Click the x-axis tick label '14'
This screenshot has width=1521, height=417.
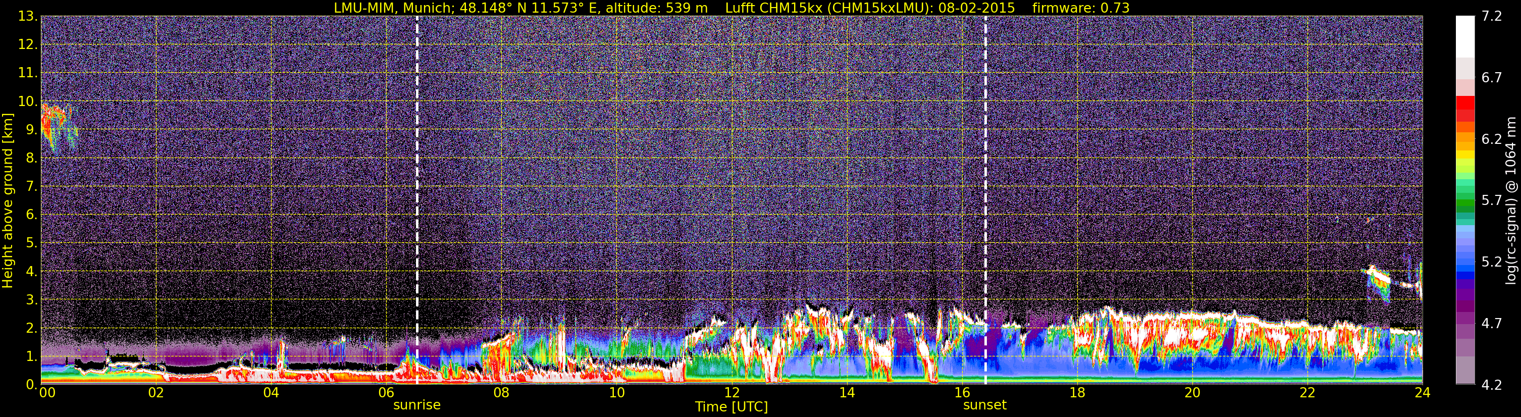click(x=847, y=393)
